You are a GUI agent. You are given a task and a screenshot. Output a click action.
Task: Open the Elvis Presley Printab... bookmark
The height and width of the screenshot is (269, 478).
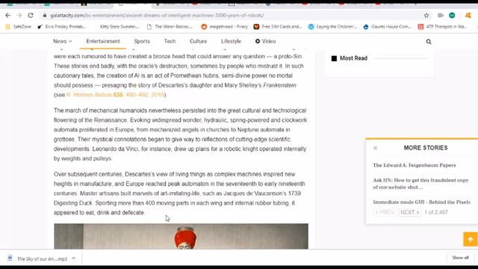pos(61,27)
